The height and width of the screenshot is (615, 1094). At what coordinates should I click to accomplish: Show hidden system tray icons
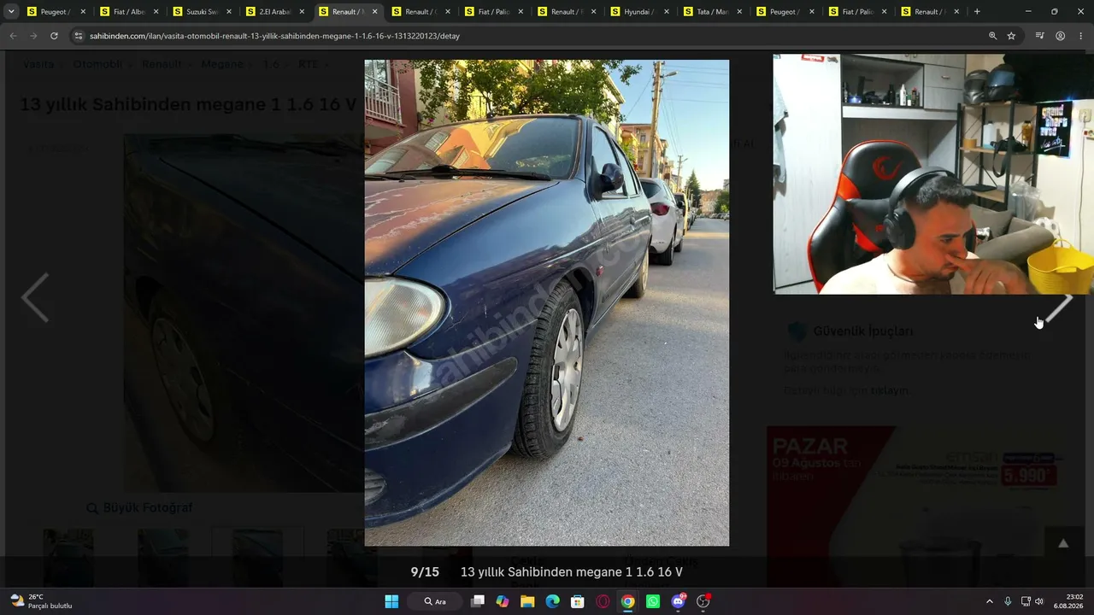pyautogui.click(x=990, y=601)
